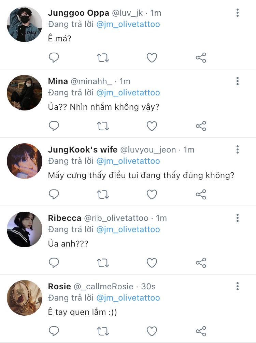Retweet Mina's reply
Image resolution: width=256 pixels, height=343 pixels.
click(103, 126)
